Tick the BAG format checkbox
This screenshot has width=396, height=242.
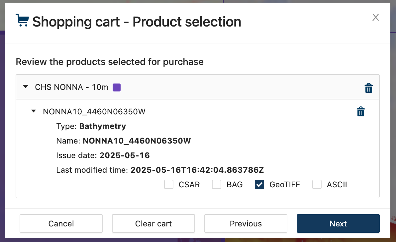[217, 184]
